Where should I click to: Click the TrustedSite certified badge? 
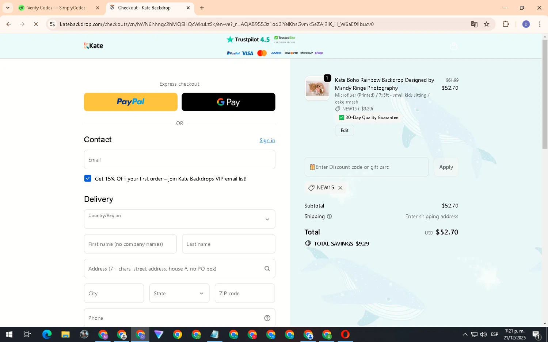coord(285,39)
